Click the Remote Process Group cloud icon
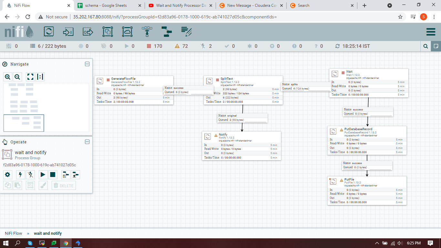The height and width of the screenshot is (248, 441). 127,32
